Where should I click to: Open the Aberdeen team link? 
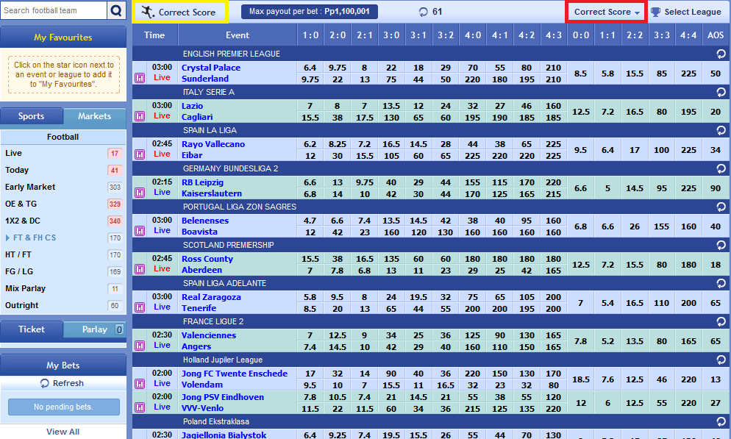tap(202, 270)
